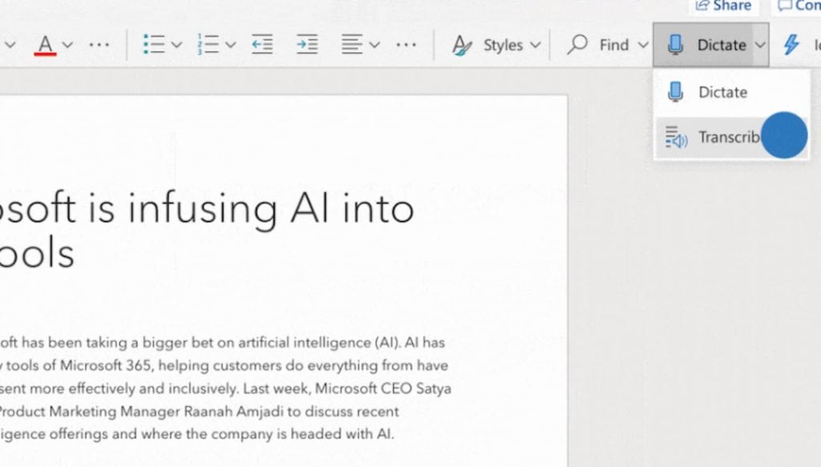
Task: Select the Bullets list icon
Action: 155,44
